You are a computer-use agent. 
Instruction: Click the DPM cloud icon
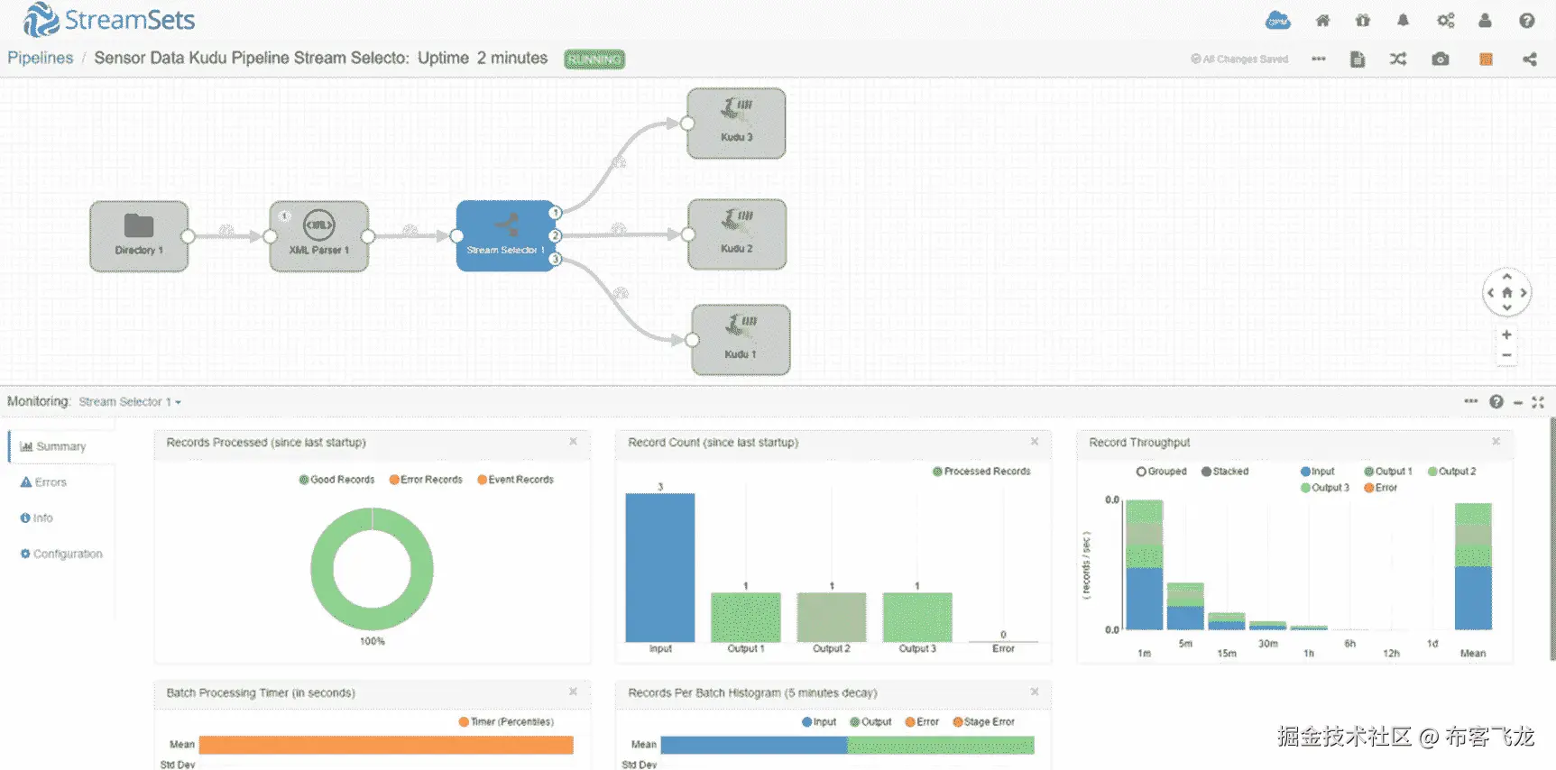tap(1278, 21)
